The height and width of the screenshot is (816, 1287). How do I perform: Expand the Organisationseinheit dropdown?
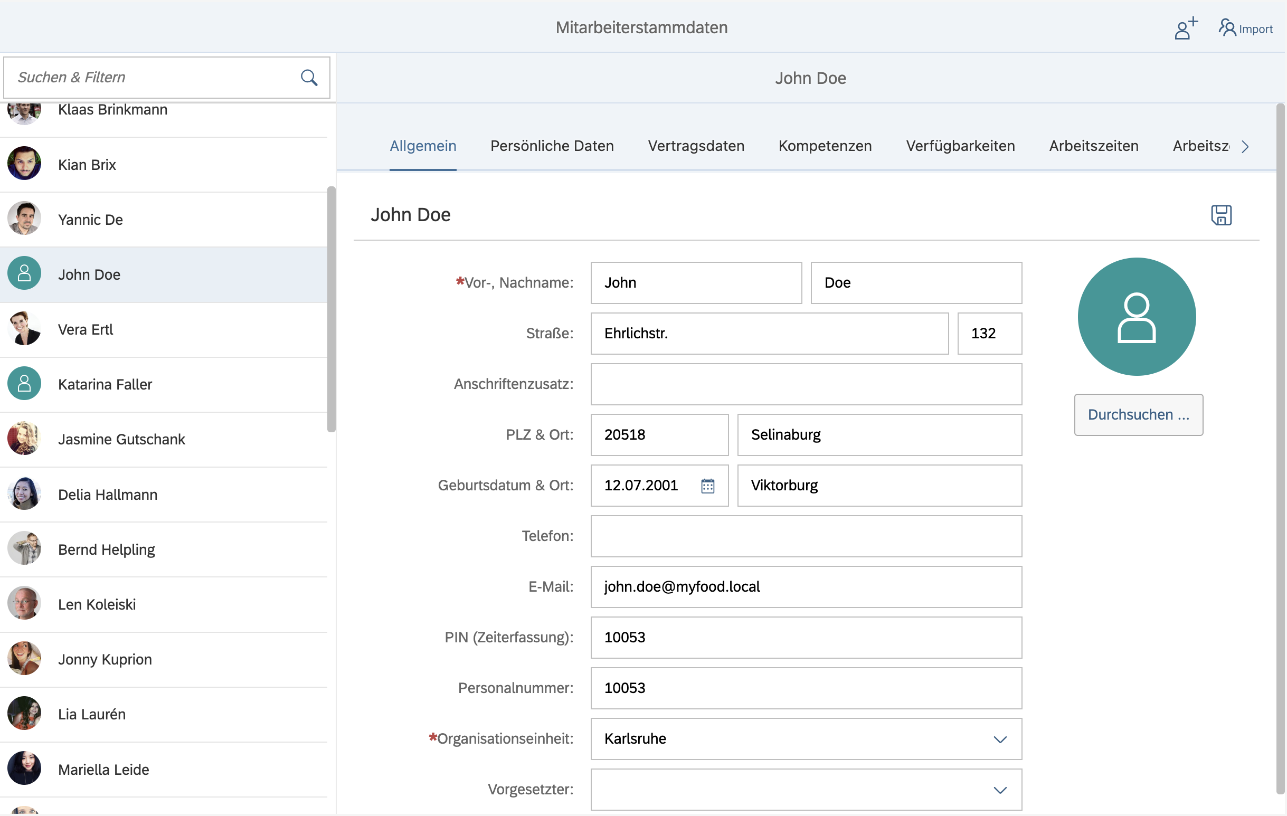coord(999,739)
